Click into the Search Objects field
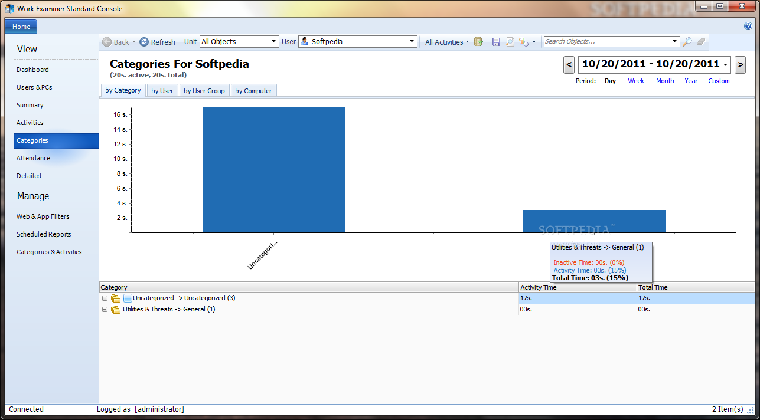This screenshot has height=420, width=760. point(607,41)
